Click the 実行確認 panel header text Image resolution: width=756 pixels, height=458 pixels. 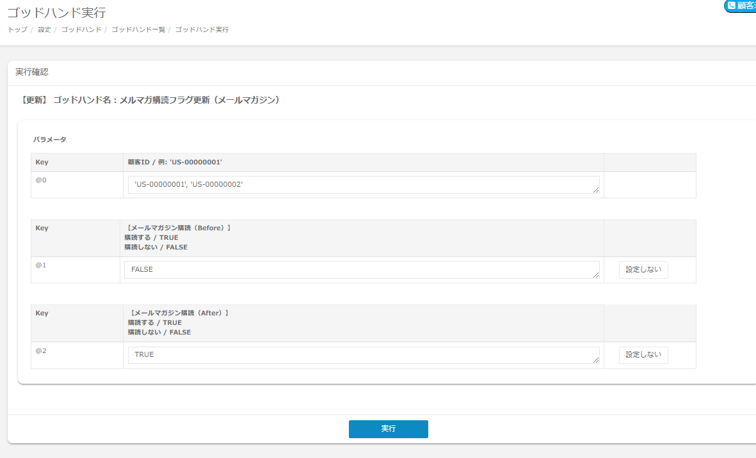click(32, 72)
